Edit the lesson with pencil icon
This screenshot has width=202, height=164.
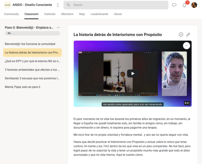click(x=188, y=35)
